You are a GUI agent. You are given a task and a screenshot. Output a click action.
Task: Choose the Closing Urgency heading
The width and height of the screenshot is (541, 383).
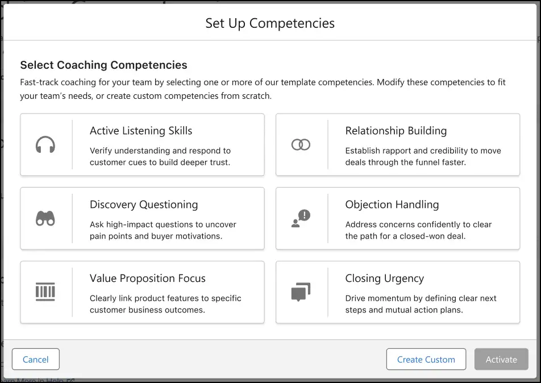384,278
